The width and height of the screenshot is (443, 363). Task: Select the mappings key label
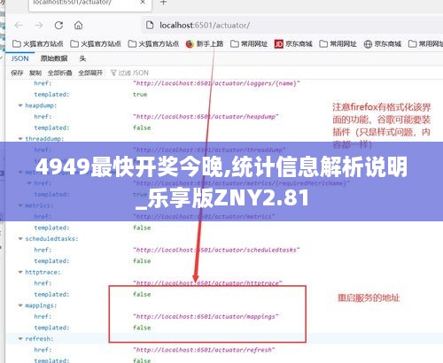[x=41, y=305]
